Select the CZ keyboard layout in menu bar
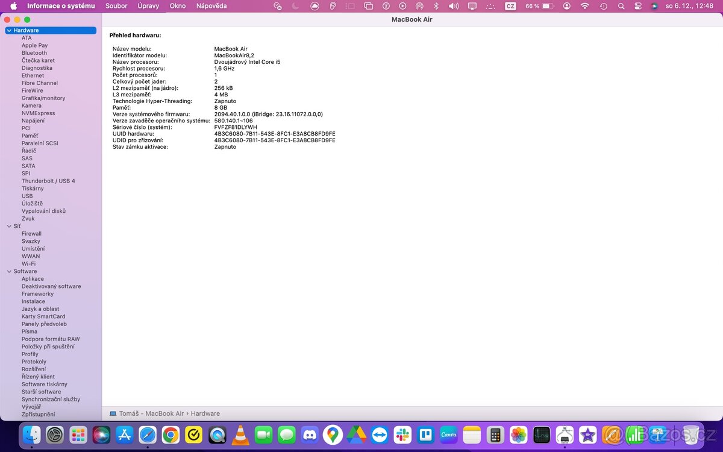This screenshot has width=723, height=452. tap(510, 7)
